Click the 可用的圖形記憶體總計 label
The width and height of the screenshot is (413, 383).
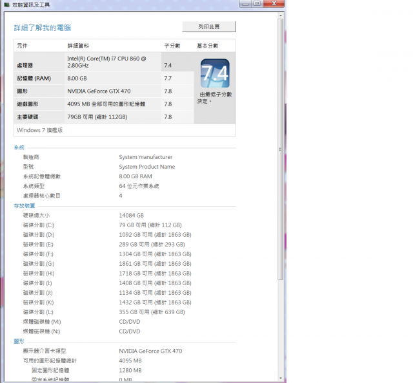click(50, 360)
